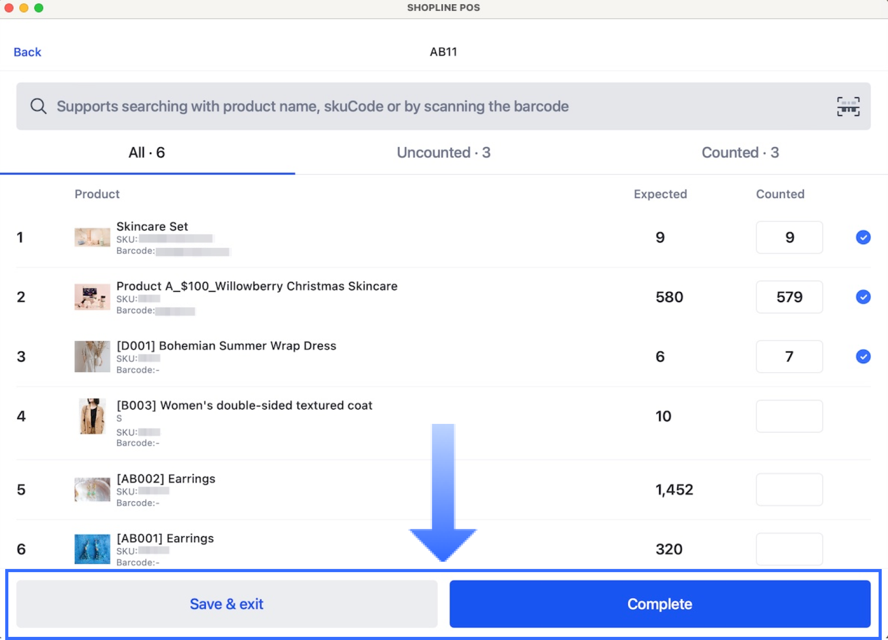This screenshot has width=888, height=640.
Task: Switch to the Counted tab
Action: coord(740,152)
